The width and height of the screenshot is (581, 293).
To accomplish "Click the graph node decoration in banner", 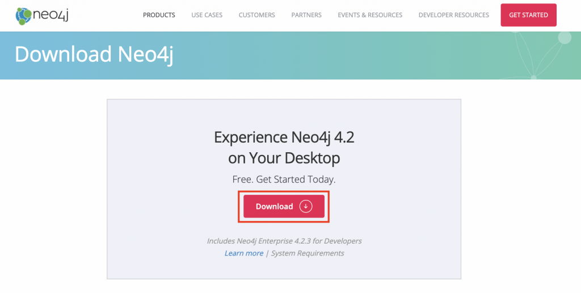I will click(564, 38).
